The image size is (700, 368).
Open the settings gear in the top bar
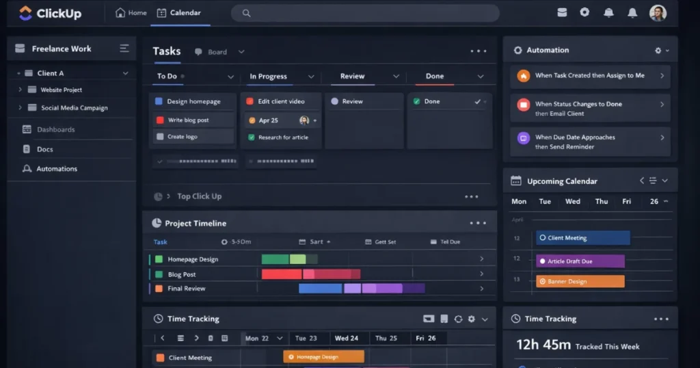(x=584, y=12)
